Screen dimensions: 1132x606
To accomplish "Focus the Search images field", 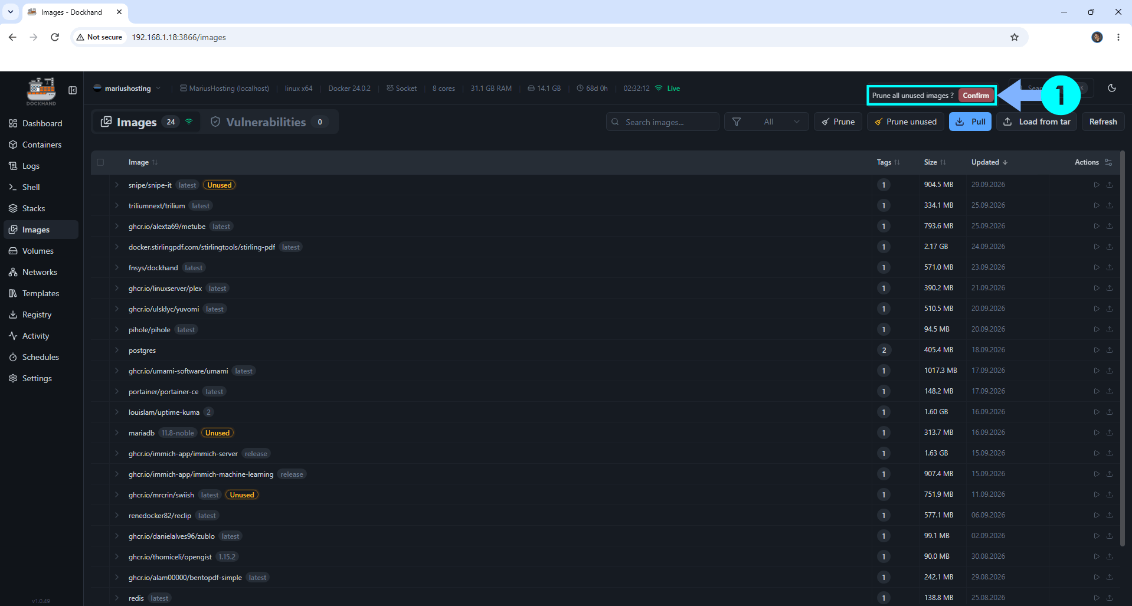I will click(x=663, y=122).
